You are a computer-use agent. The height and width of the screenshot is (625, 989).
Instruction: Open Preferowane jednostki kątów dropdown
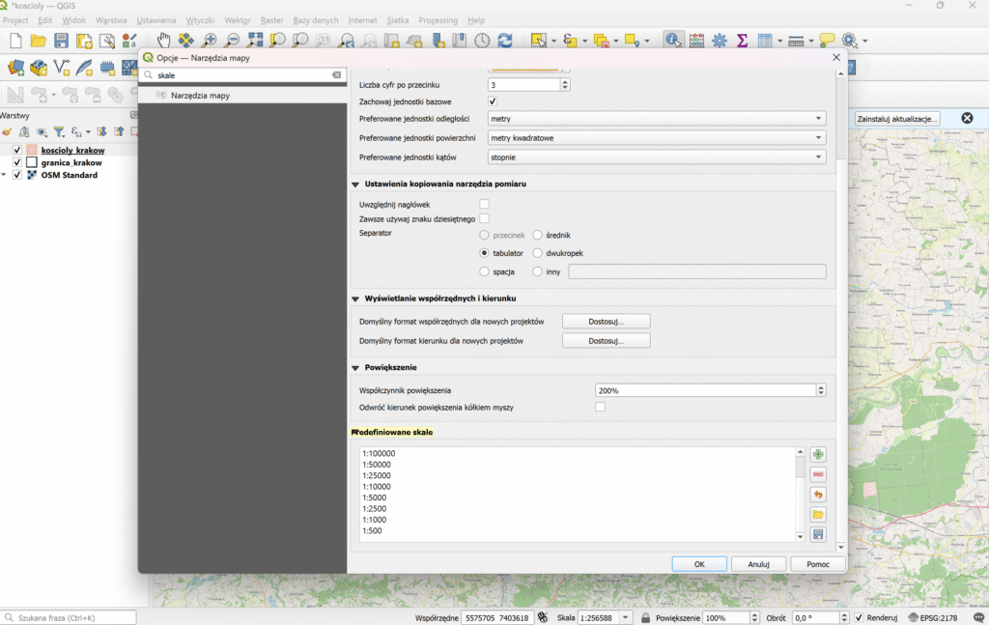tap(657, 156)
